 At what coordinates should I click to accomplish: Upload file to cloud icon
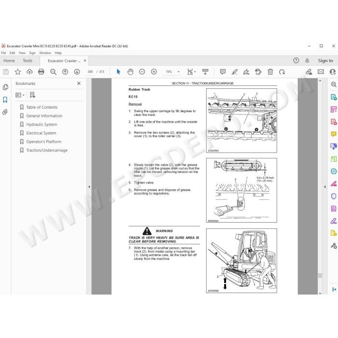point(29,72)
